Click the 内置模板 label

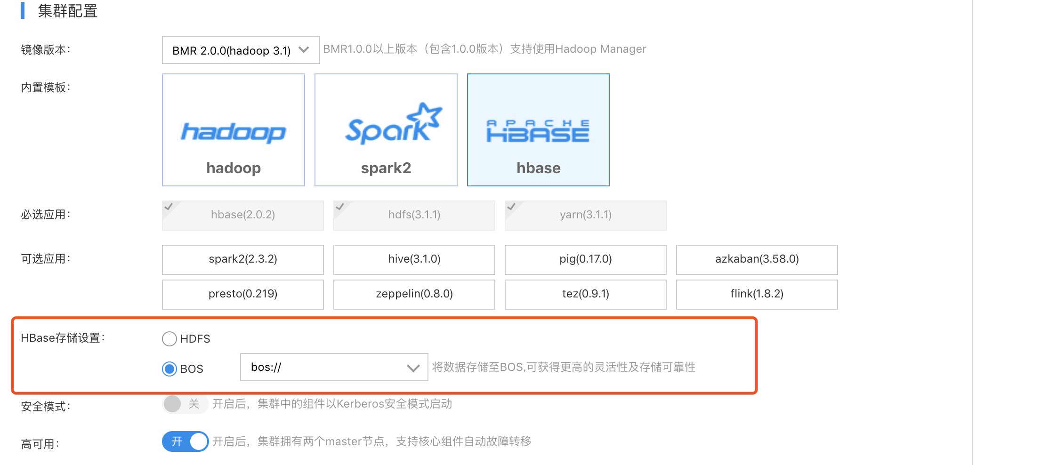(x=46, y=87)
